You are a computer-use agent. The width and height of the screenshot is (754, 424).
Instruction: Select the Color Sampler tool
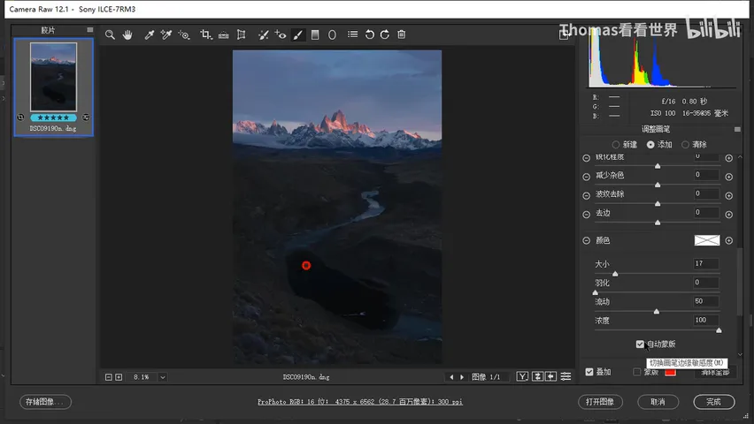pyautogui.click(x=165, y=34)
